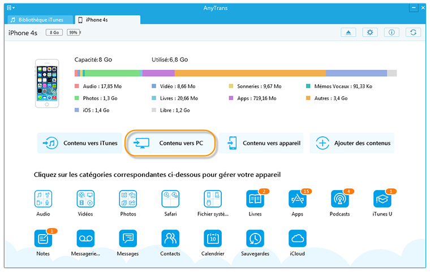Viewport: 430px width, 272px height.
Task: Open the Calendrier category
Action: (213, 239)
